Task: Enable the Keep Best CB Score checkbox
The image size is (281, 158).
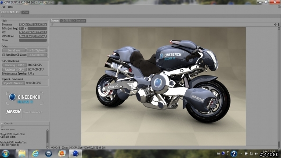Action: pyautogui.click(x=4, y=55)
